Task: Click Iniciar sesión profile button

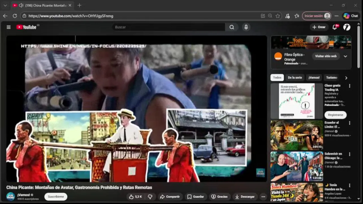Action: tap(317, 16)
